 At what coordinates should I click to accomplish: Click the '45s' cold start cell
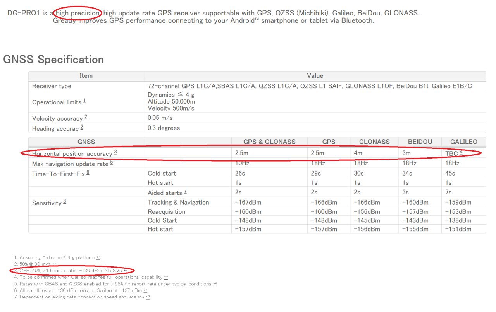tap(450, 173)
